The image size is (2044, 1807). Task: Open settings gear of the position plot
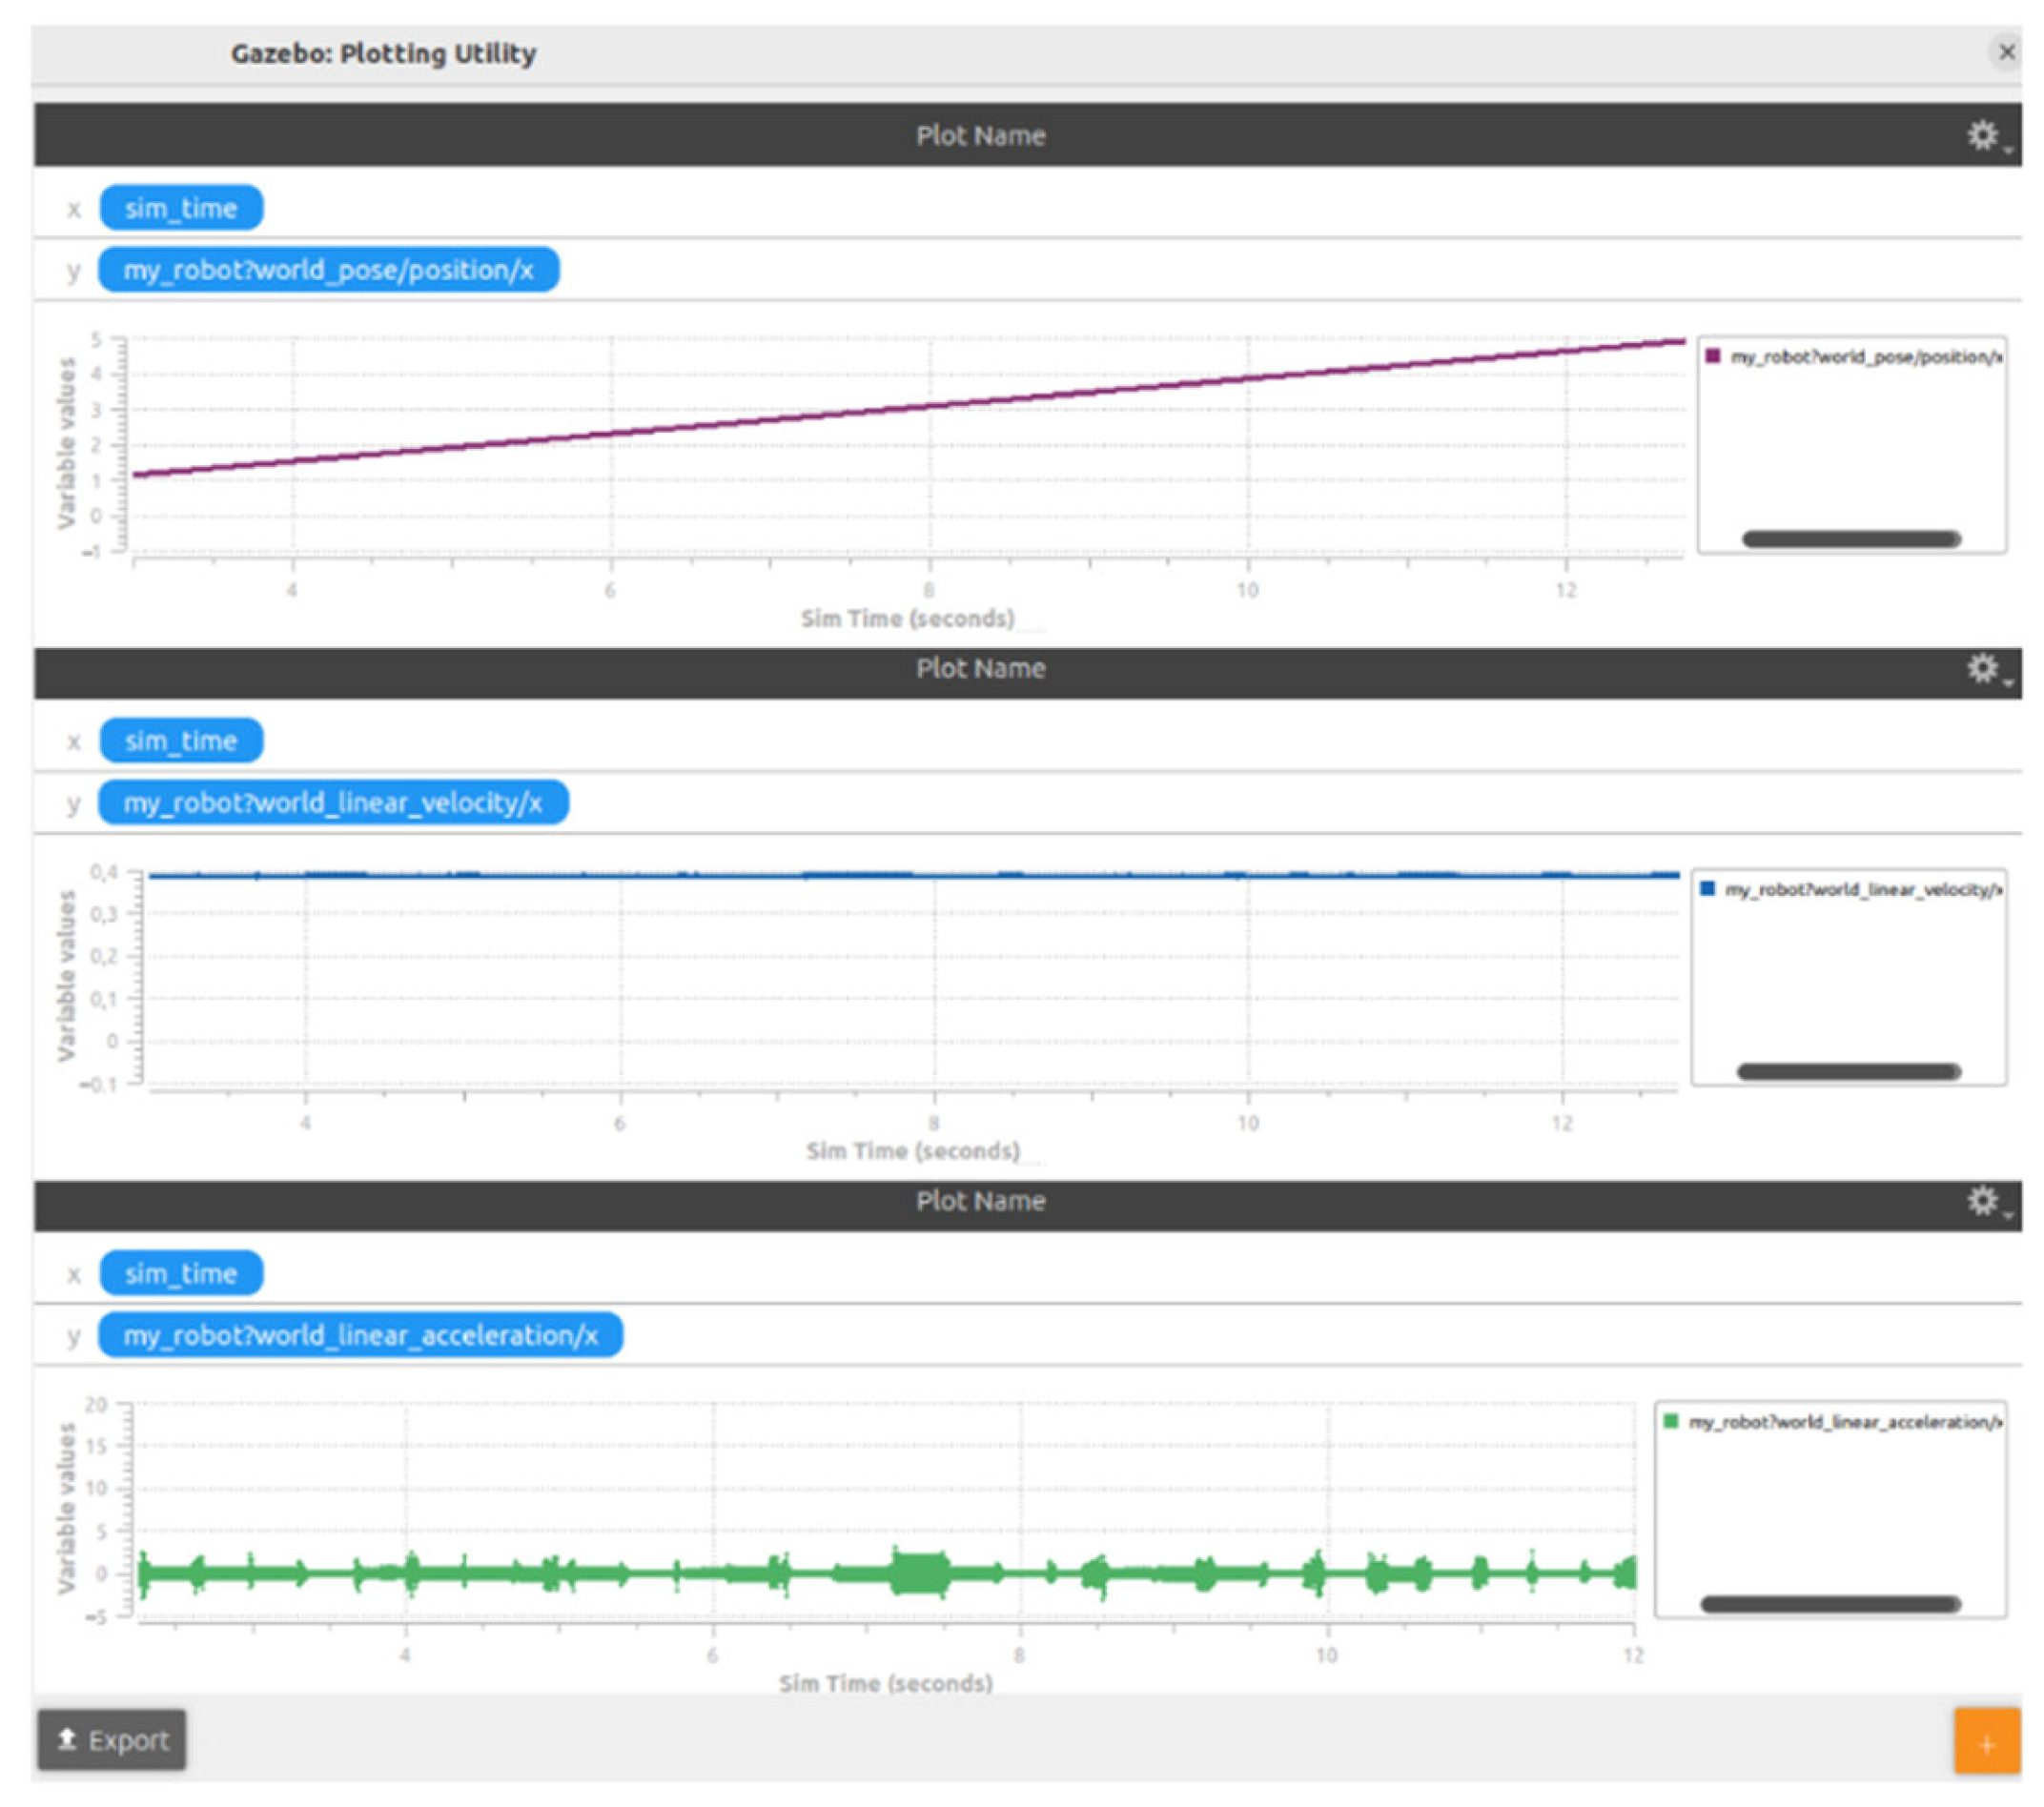1984,135
